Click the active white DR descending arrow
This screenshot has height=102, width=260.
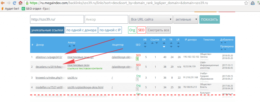pyautogui.click(x=164, y=47)
